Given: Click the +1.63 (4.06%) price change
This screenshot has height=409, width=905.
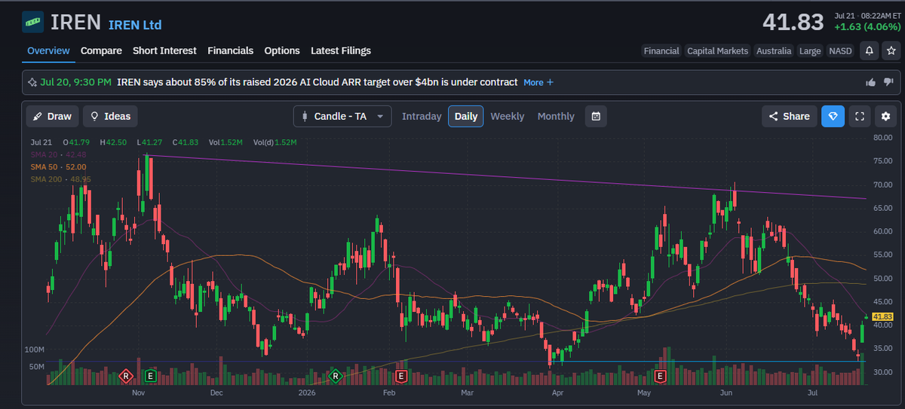Looking at the screenshot, I should (x=866, y=26).
